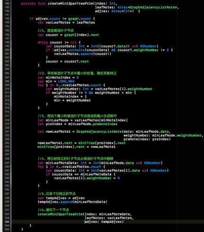Click the comment starting with '//1'
204x232 pixels.
point(55,30)
